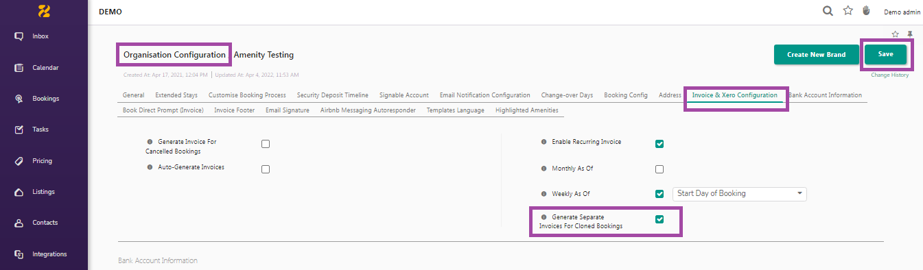
Task: Open the Calendar sidebar icon
Action: point(19,68)
